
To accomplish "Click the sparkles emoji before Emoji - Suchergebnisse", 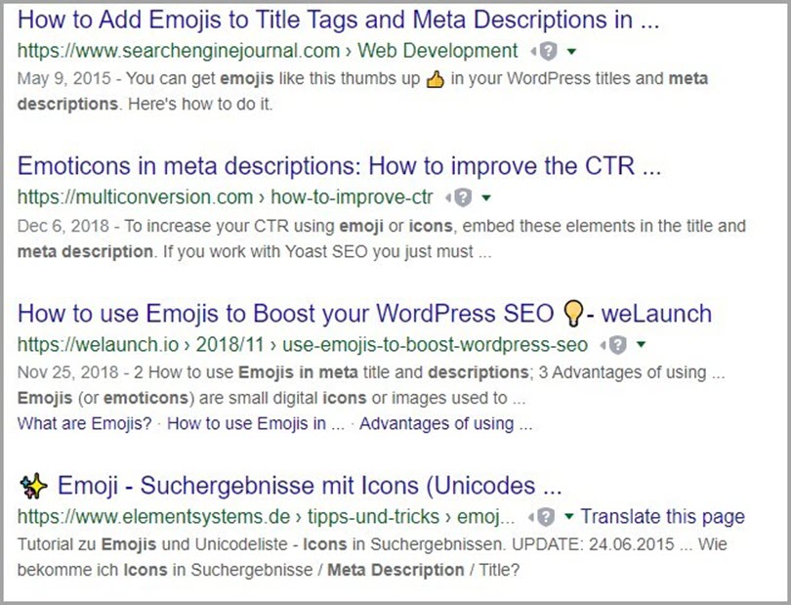I will click(33, 486).
